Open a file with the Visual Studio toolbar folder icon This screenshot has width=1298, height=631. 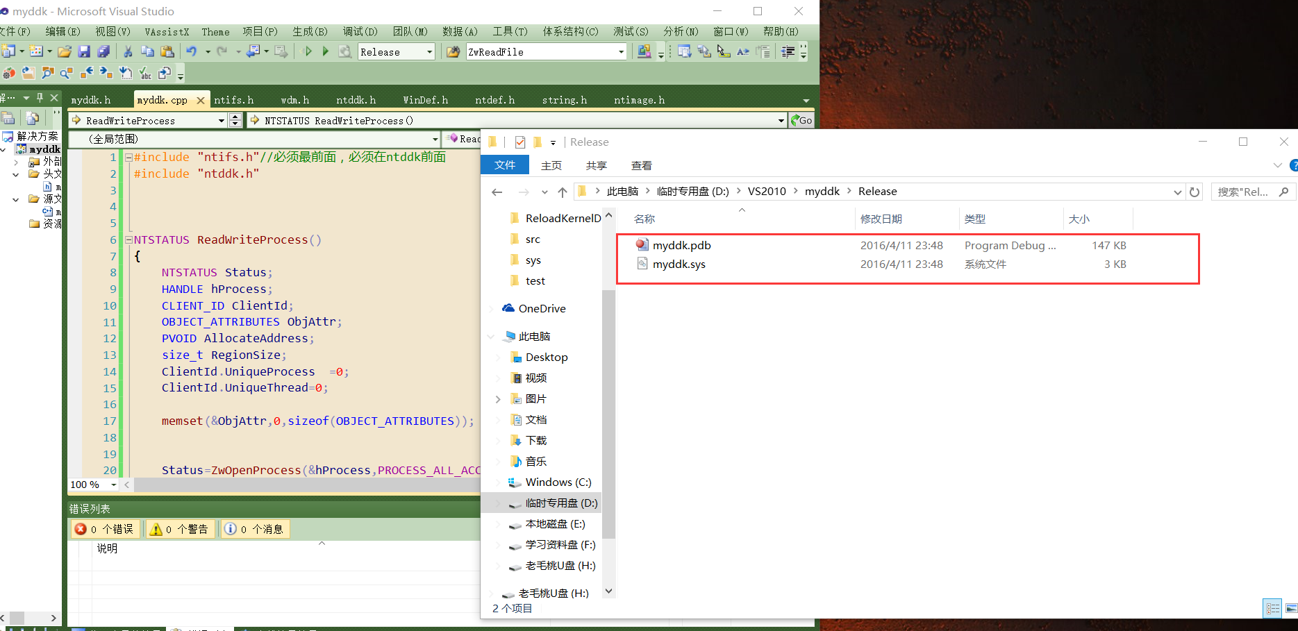65,51
